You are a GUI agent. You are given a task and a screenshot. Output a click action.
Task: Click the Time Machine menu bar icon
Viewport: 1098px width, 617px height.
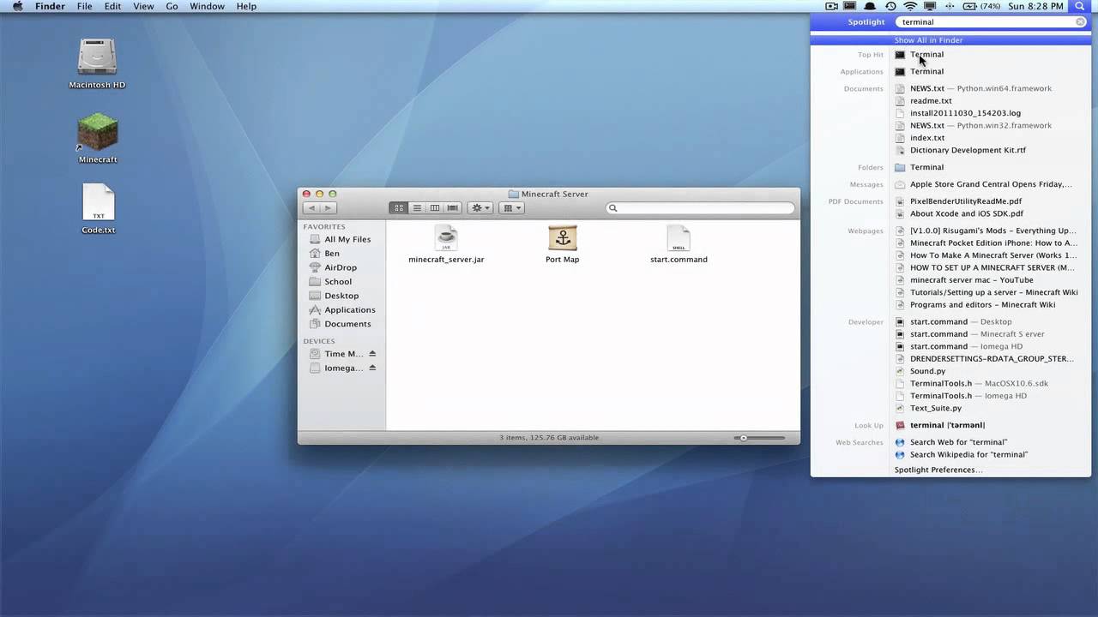(890, 6)
